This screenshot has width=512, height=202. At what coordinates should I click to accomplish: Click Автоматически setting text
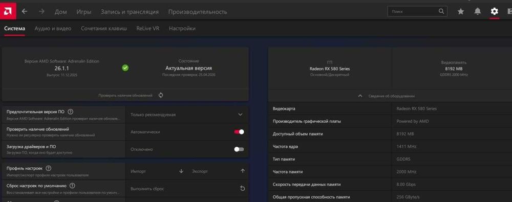click(145, 132)
